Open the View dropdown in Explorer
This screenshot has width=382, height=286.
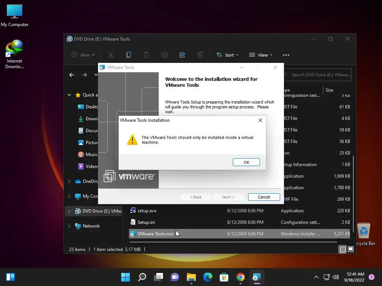261,55
